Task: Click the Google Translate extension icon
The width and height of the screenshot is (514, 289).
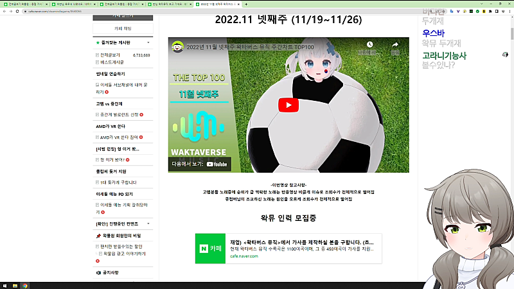Action: click(x=452, y=11)
